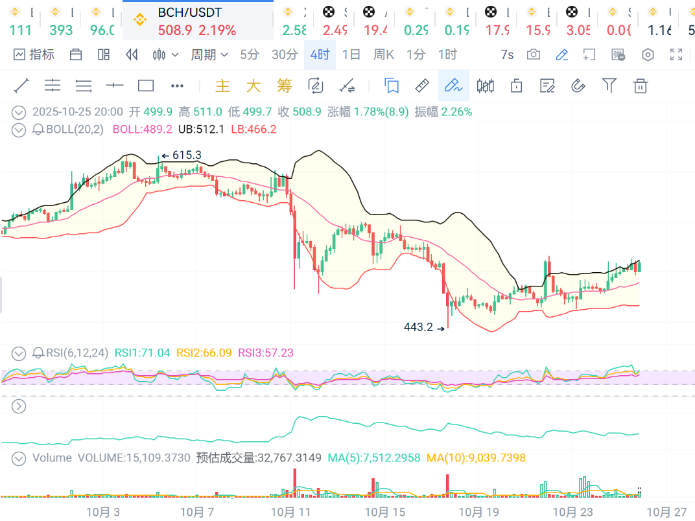Click the 7s refresh interval button

507,55
